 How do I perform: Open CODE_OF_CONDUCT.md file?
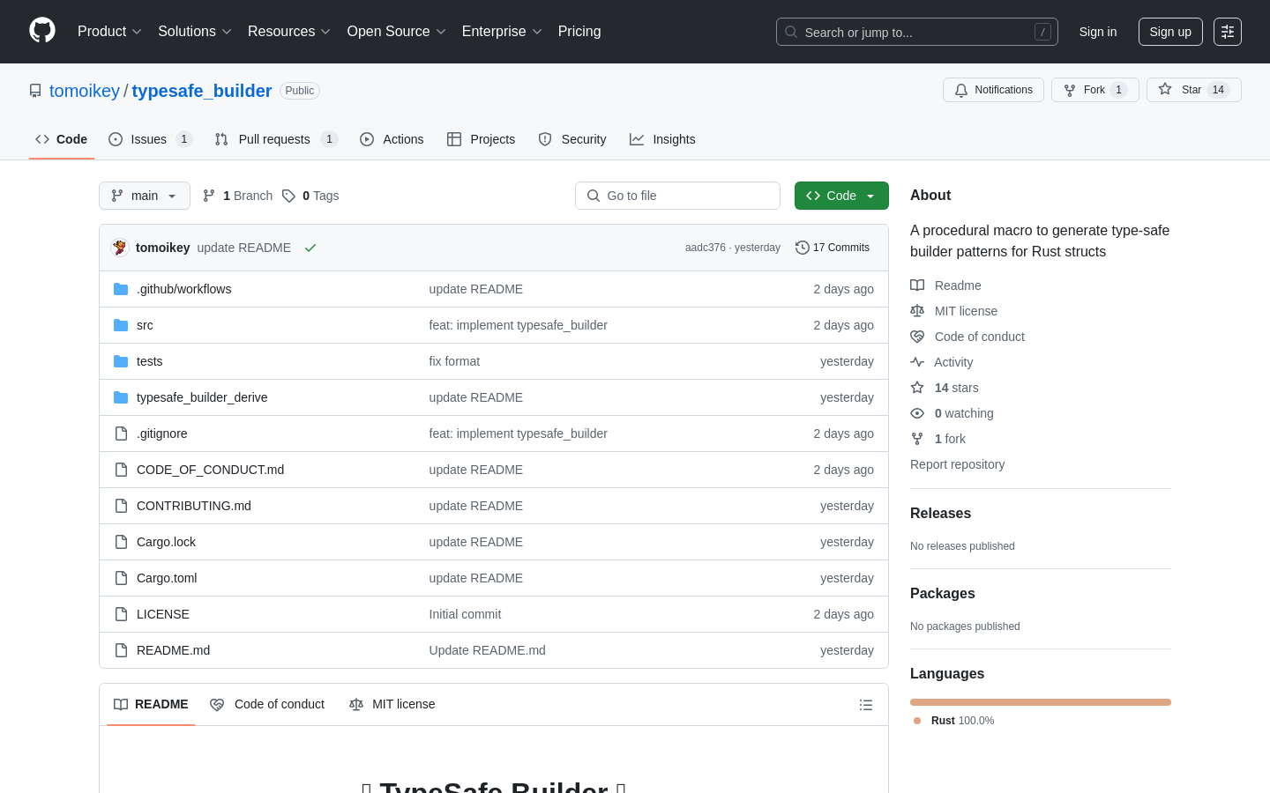(x=210, y=470)
